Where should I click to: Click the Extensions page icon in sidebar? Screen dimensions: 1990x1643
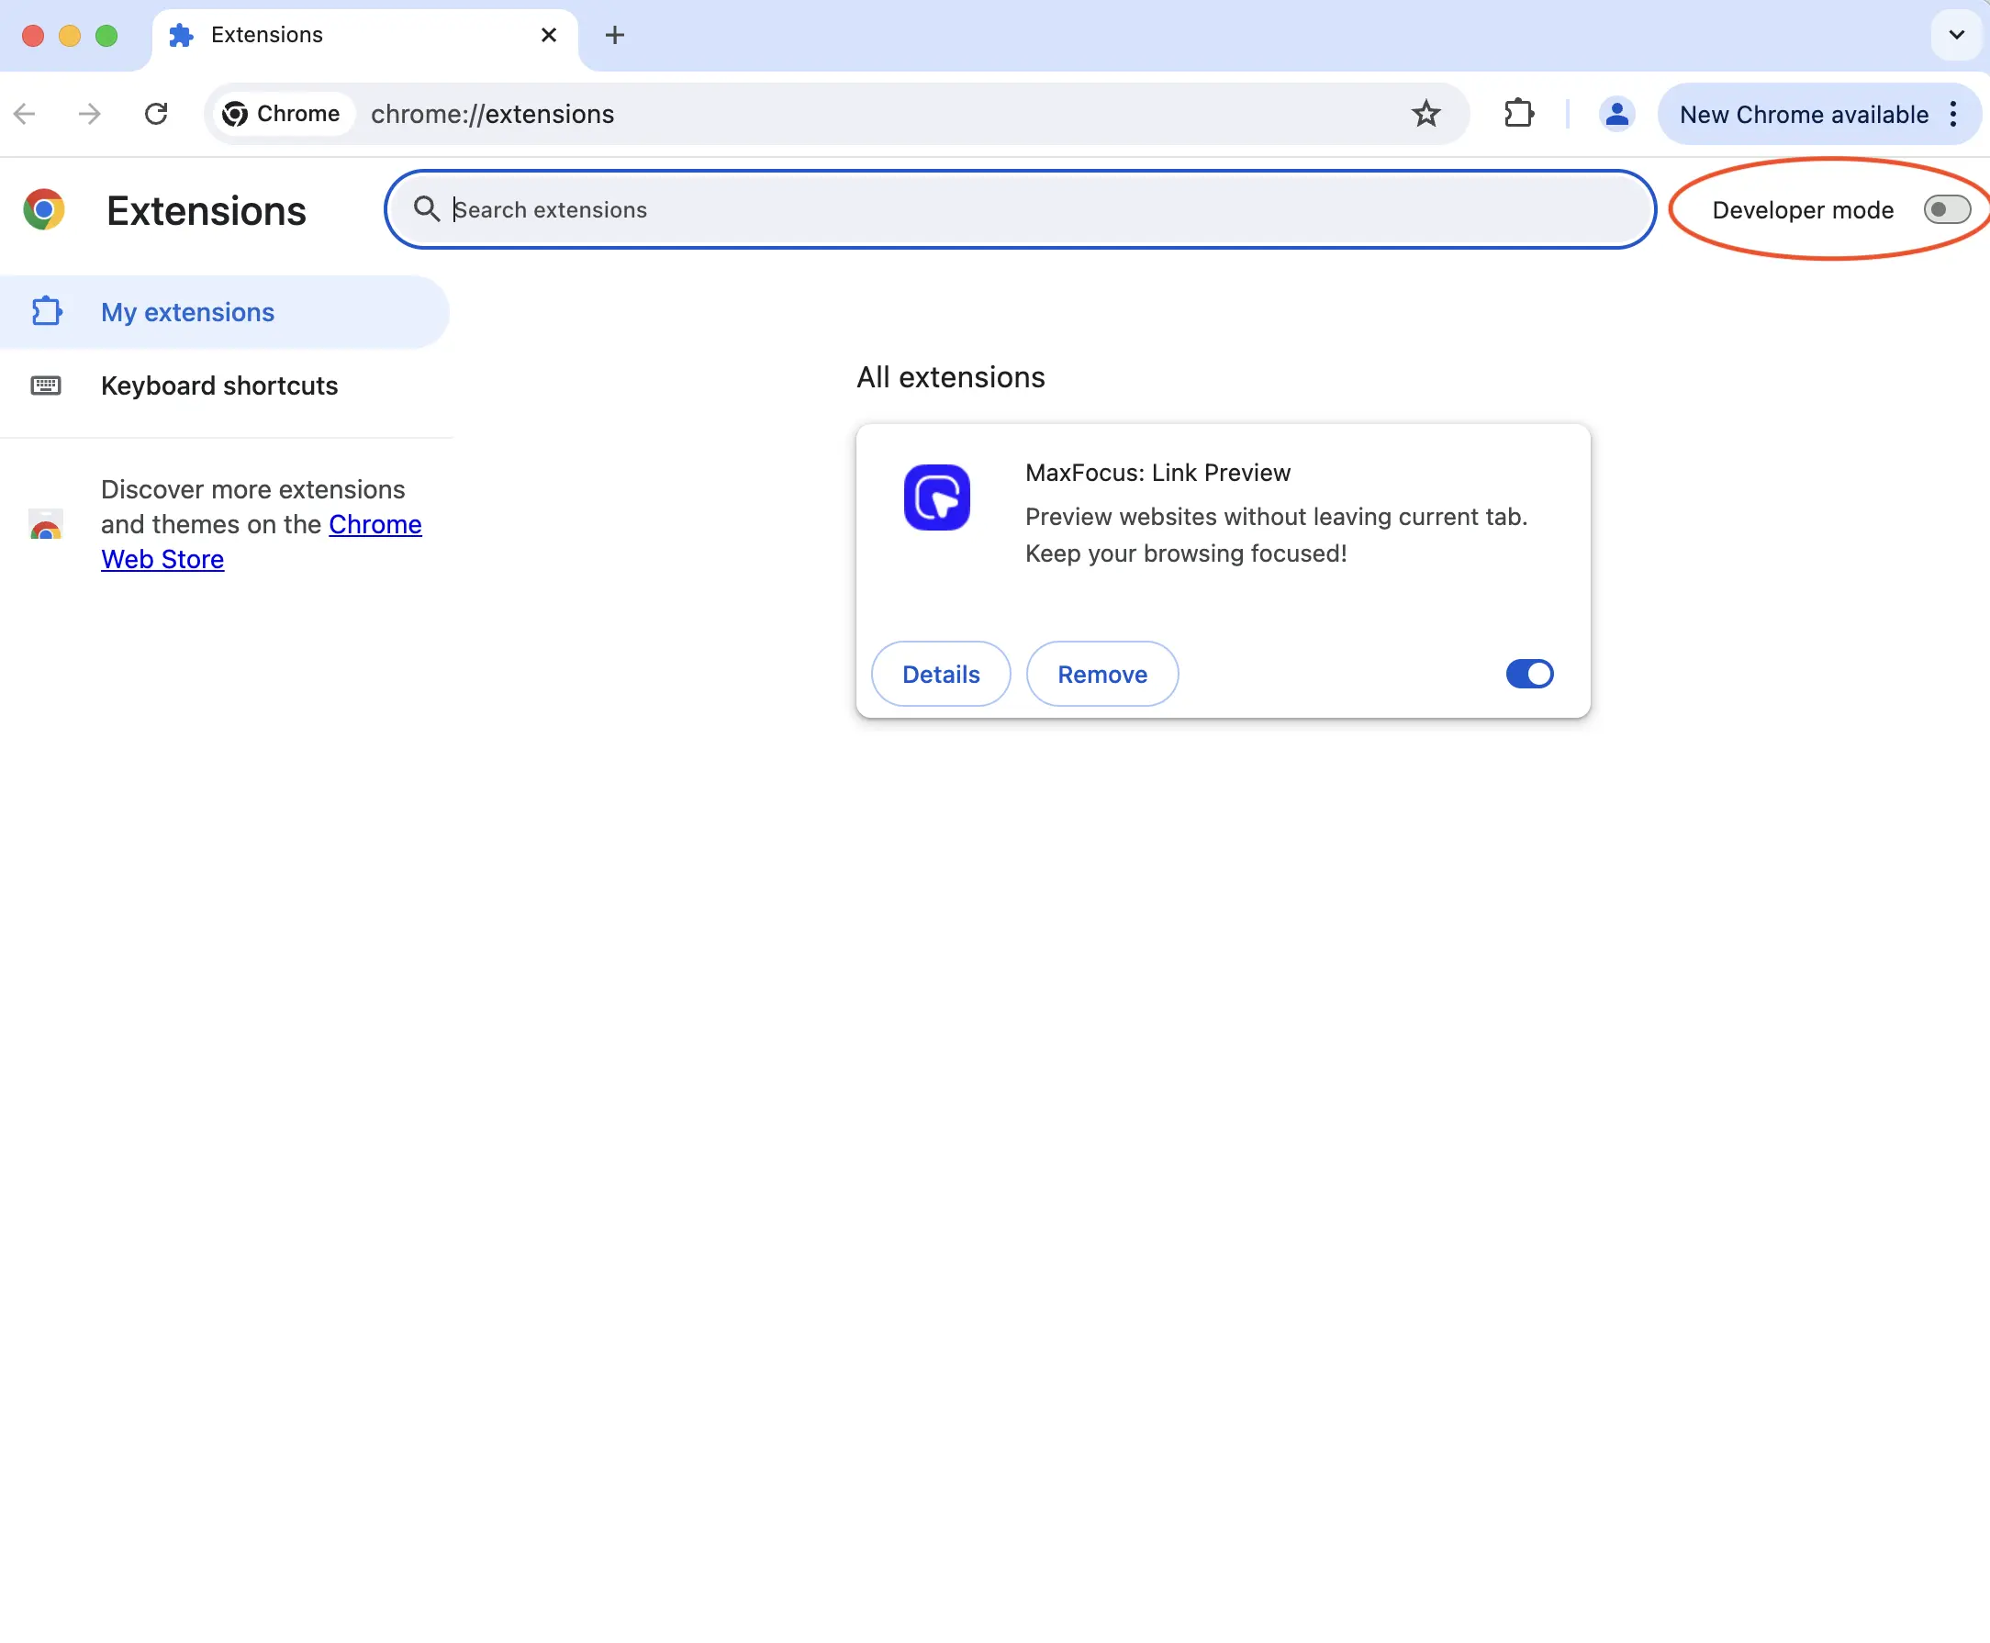(x=46, y=311)
